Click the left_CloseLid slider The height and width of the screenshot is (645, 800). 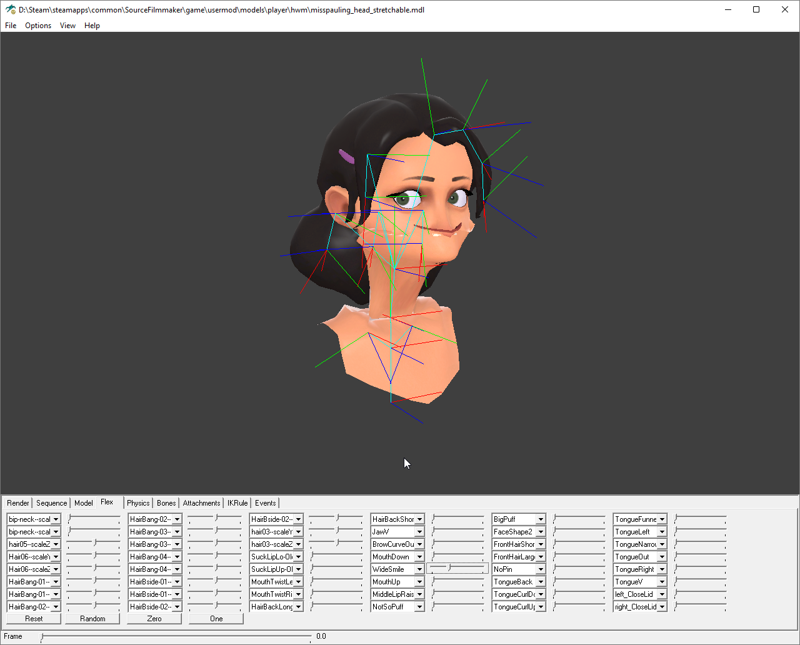(x=700, y=594)
